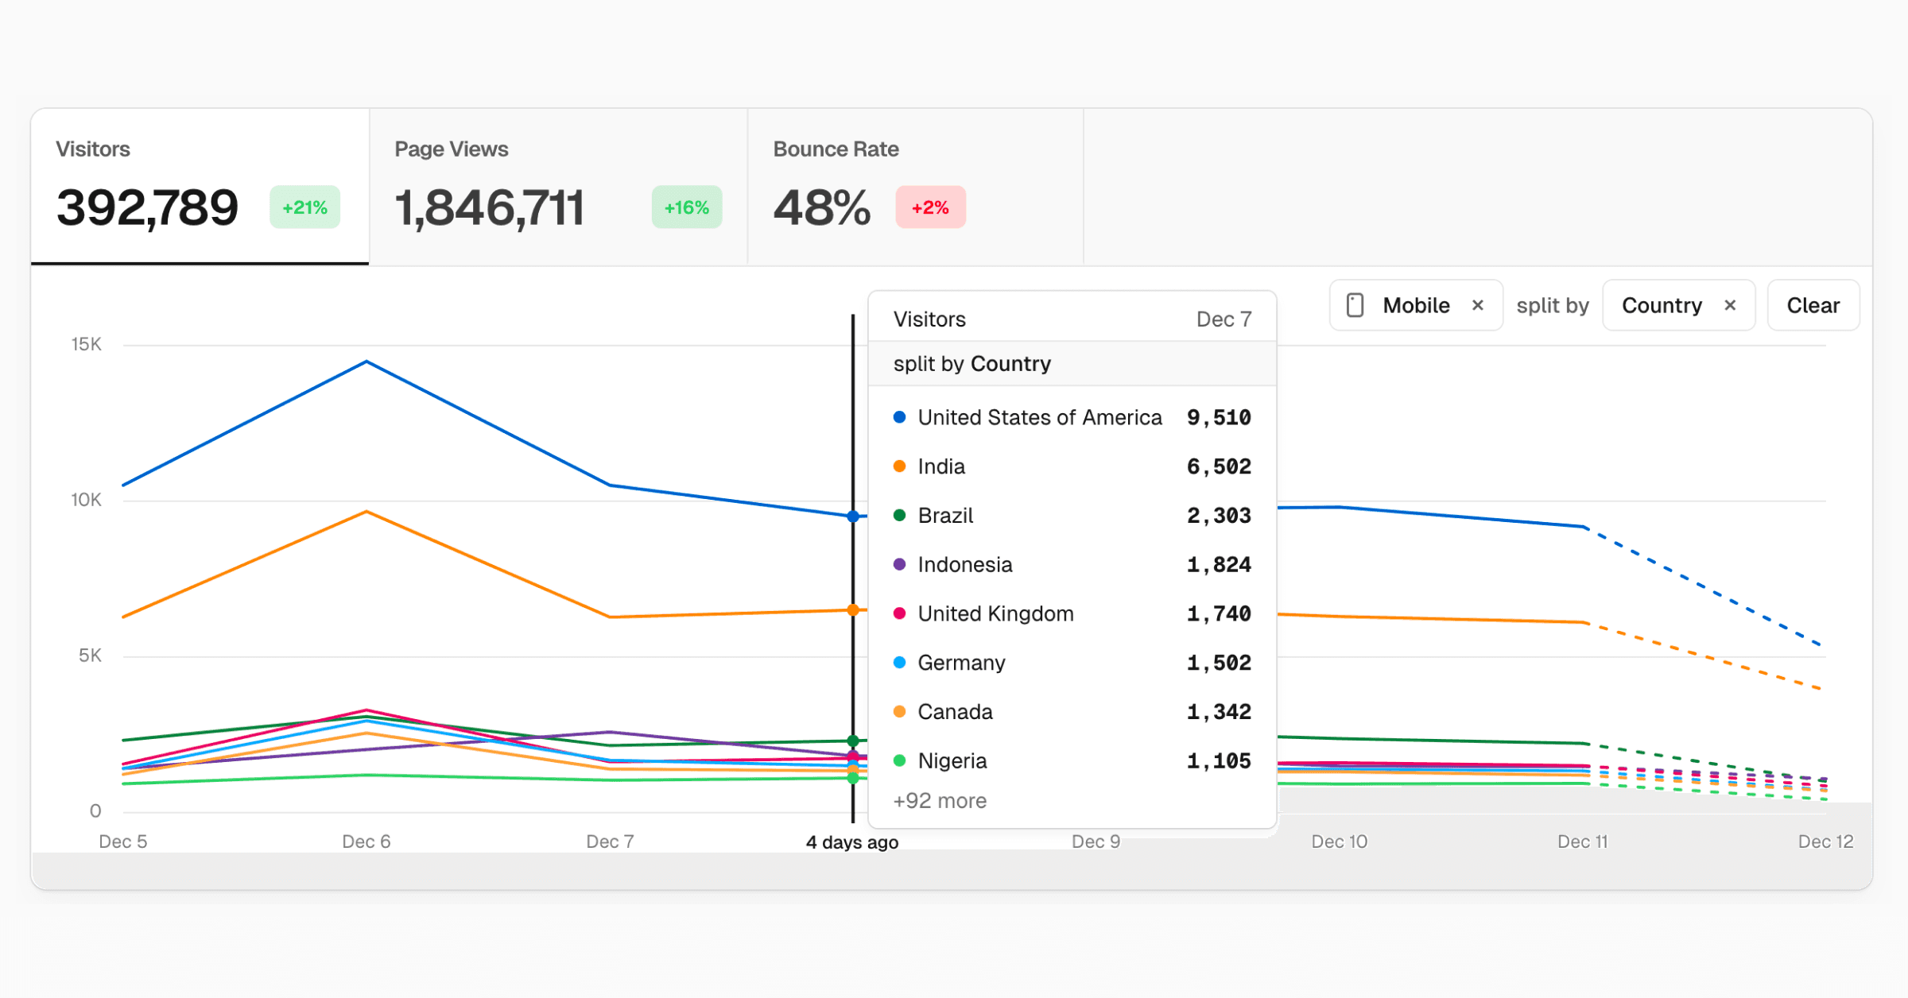
Task: Click the orange dot beside India
Action: point(901,466)
